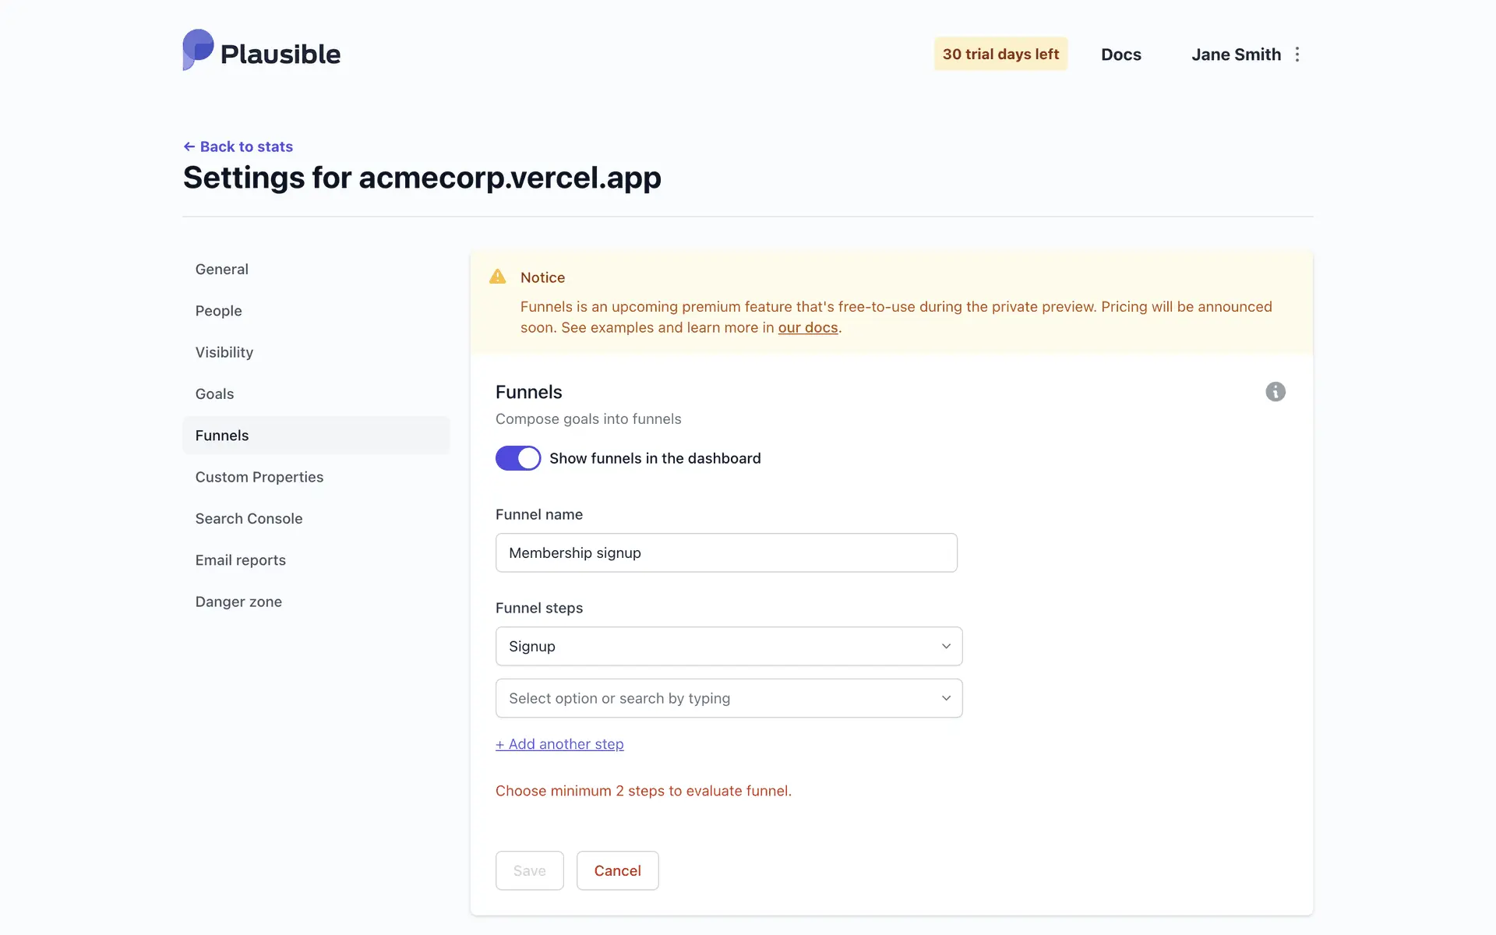1496x935 pixels.
Task: Switch to Custom Properties settings
Action: (259, 477)
